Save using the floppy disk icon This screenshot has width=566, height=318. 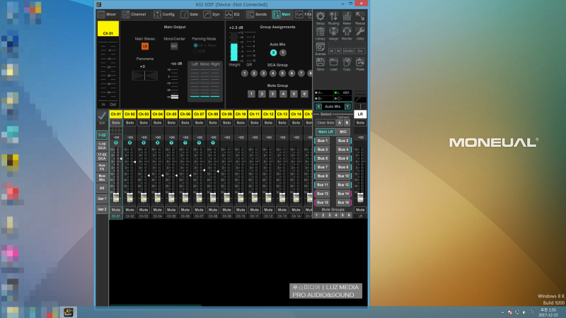tap(320, 63)
